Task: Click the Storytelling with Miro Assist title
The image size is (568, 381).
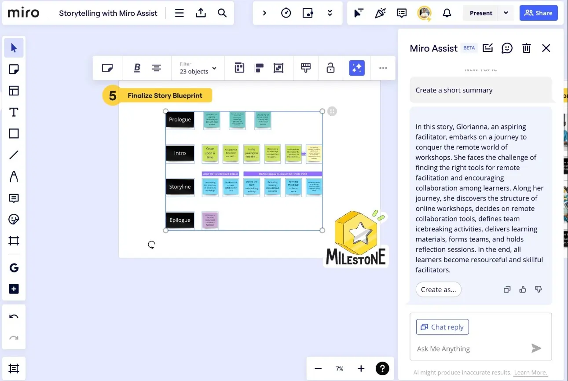Action: (x=108, y=13)
